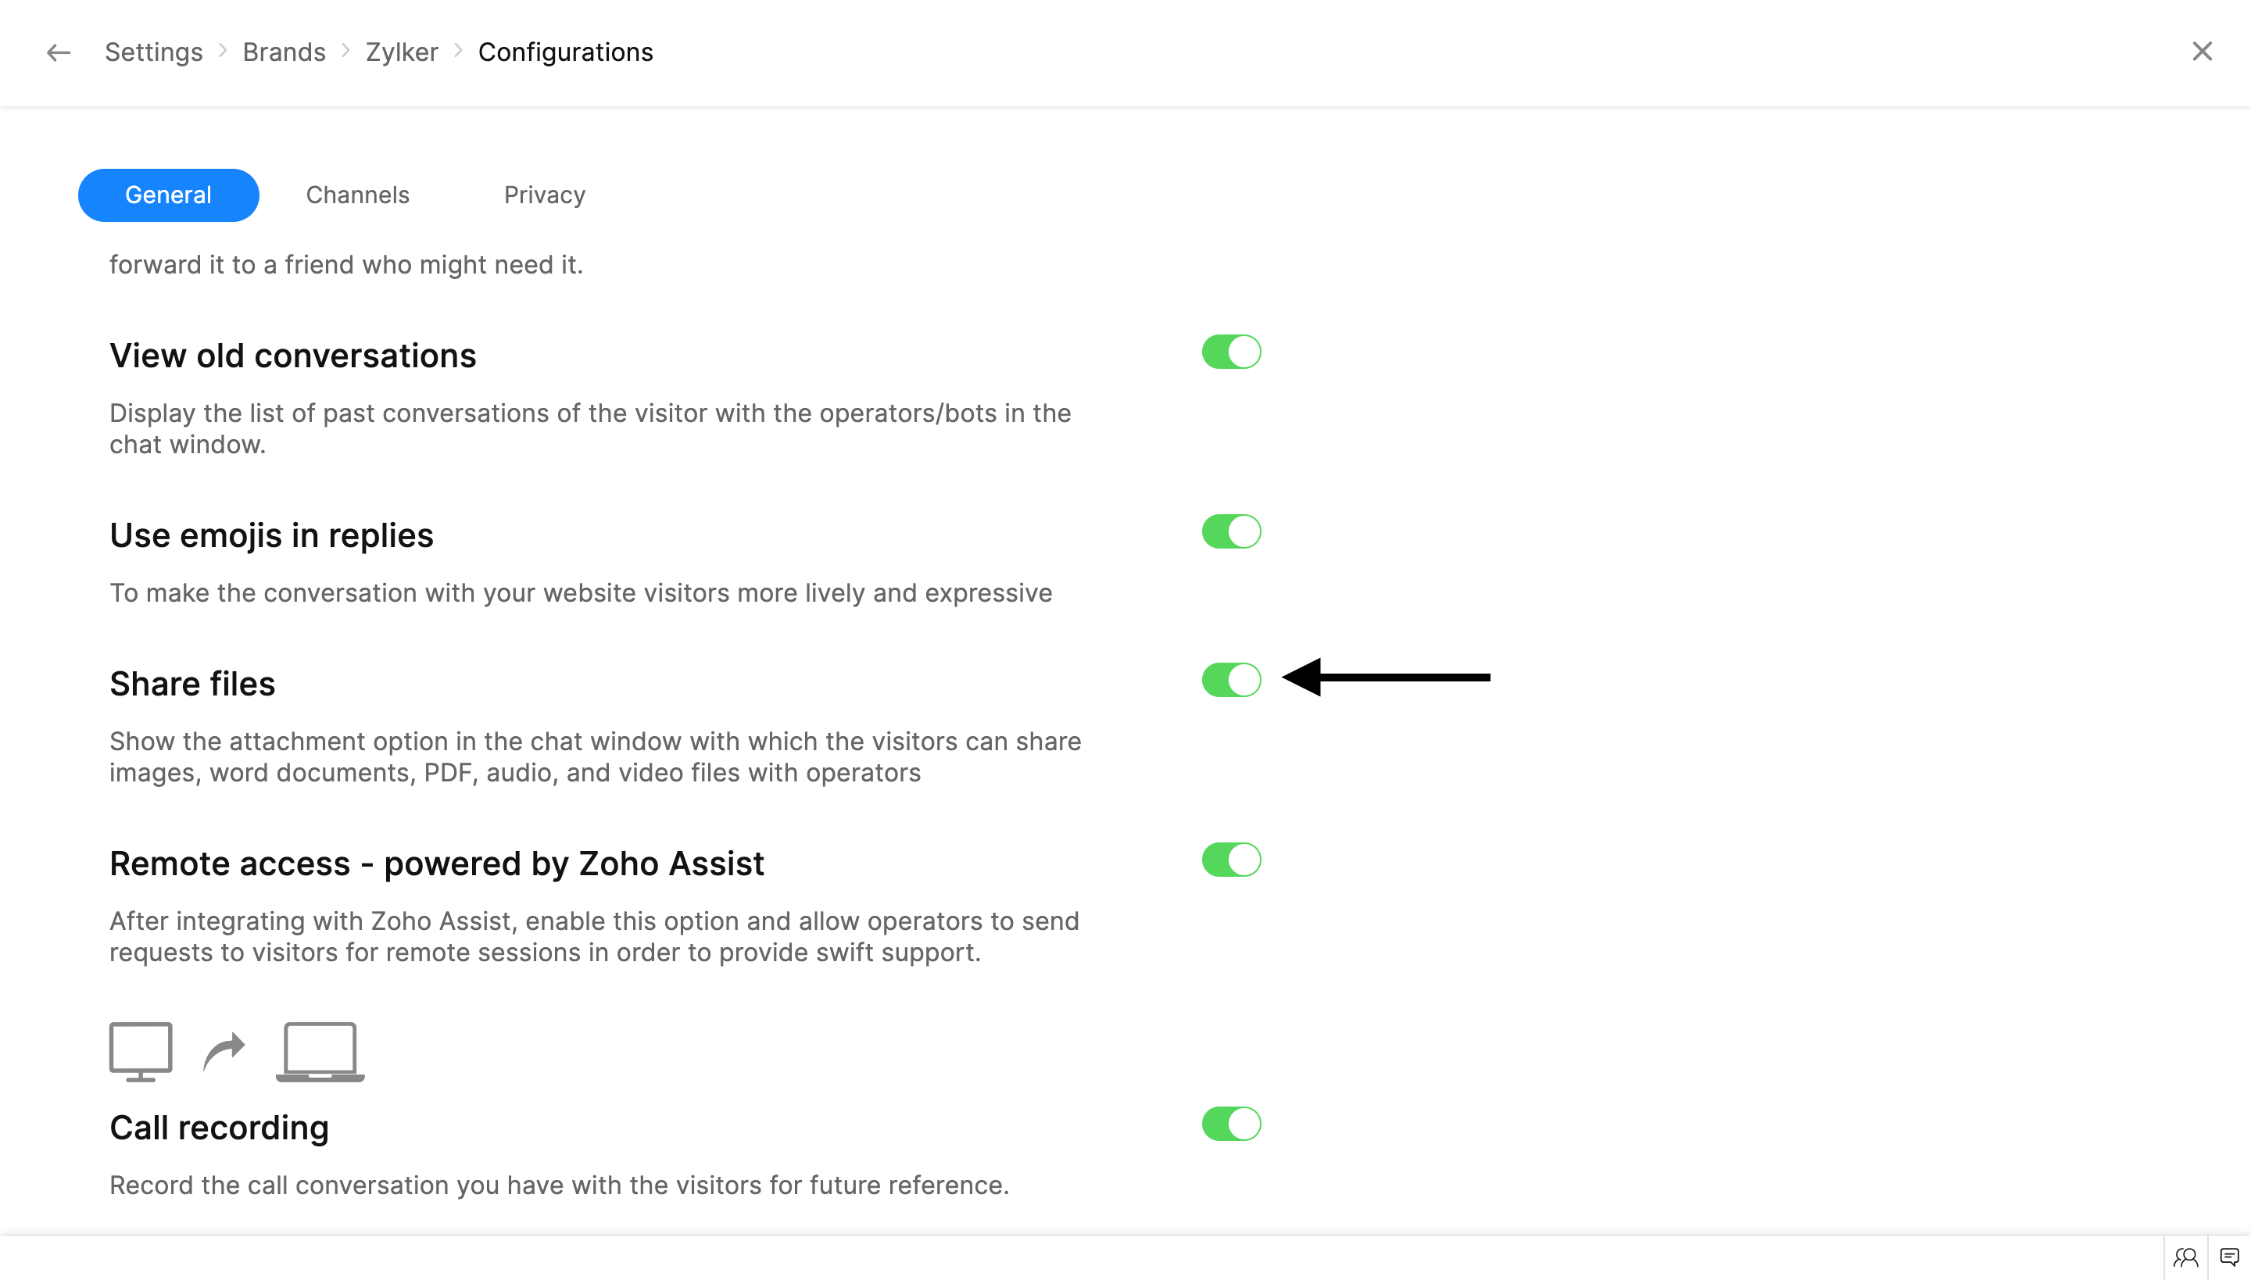Toggle View old conversations switch
Screen dimensions: 2251x1280
tap(1231, 352)
